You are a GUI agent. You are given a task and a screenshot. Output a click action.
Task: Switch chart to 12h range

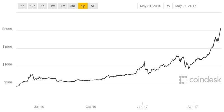pyautogui.click(x=32, y=6)
